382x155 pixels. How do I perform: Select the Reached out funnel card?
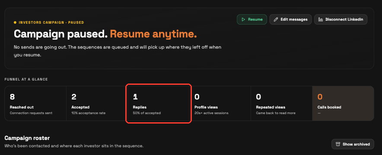tap(35, 103)
